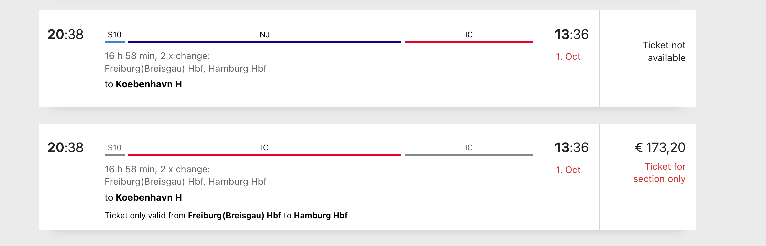This screenshot has height=246, width=766.
Task: Click 'to Koebenhavn H' in the second connection
Action: point(143,197)
